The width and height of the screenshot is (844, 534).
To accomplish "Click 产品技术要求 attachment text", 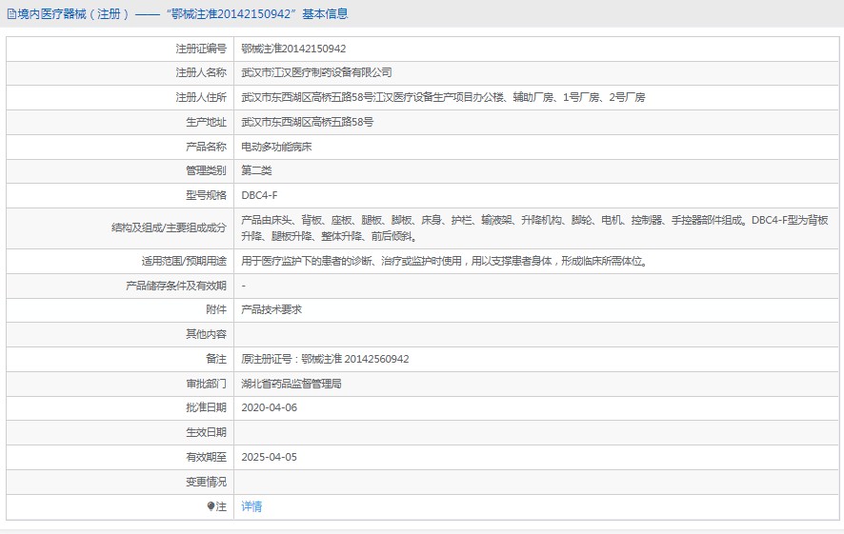I will point(271,309).
